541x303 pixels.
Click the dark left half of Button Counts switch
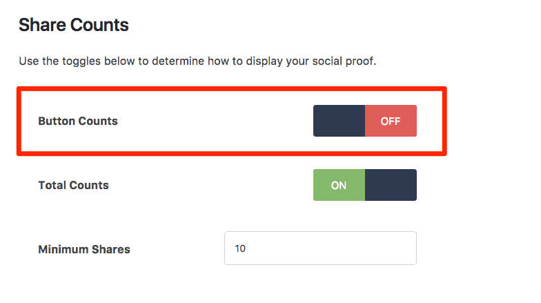pos(339,121)
